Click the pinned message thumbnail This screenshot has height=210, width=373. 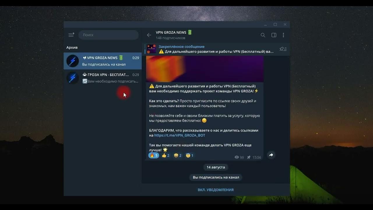click(x=152, y=49)
